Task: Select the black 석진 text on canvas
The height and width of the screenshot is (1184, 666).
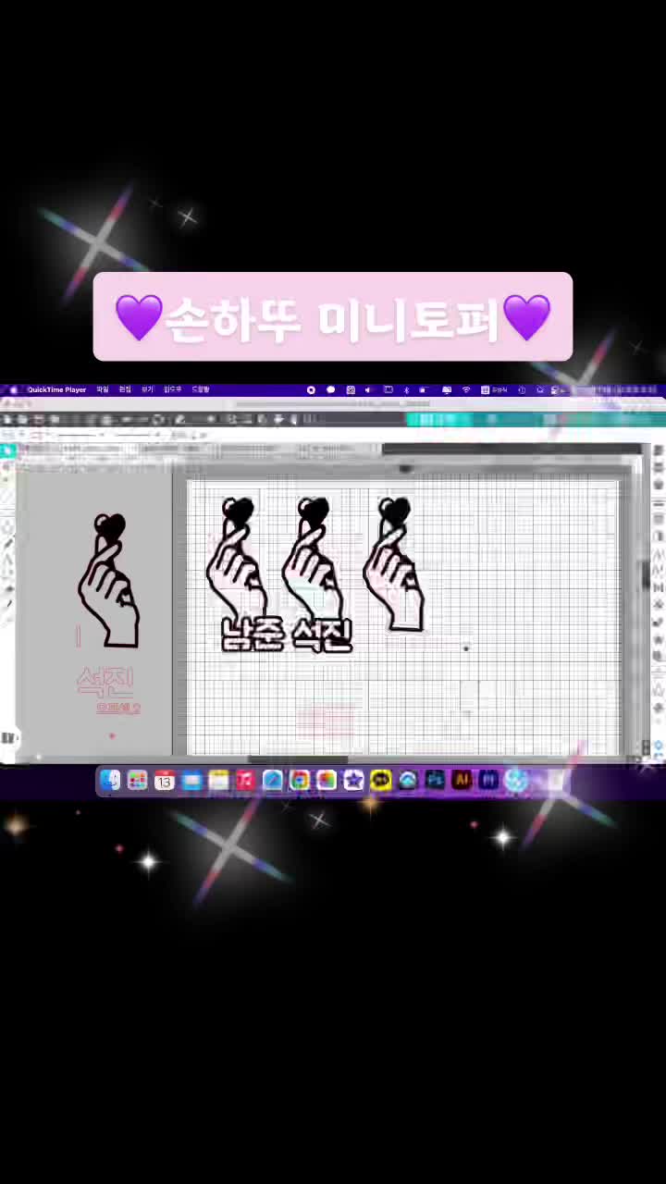Action: pos(321,635)
